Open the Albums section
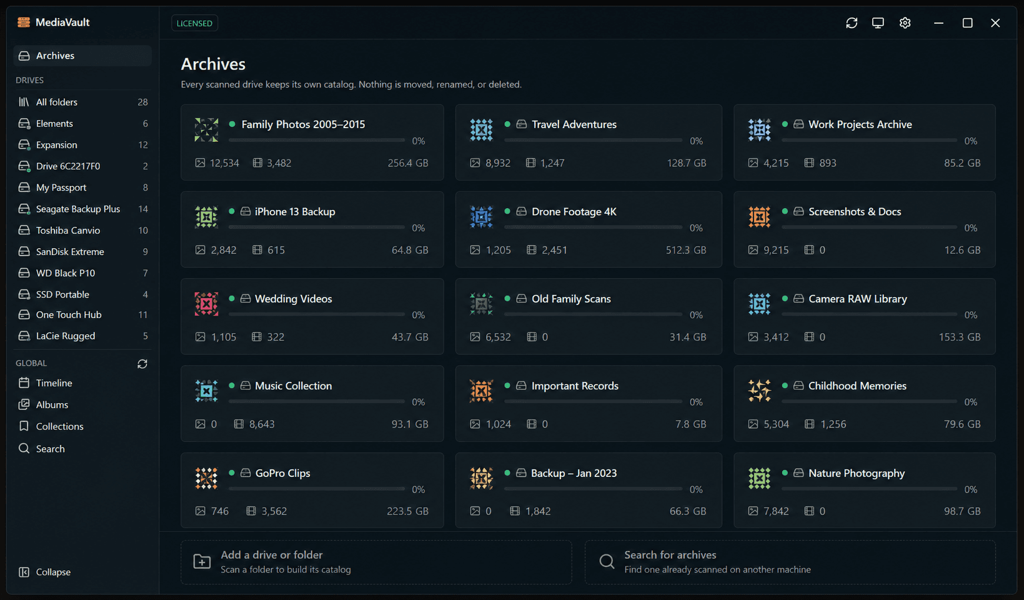 pos(82,405)
